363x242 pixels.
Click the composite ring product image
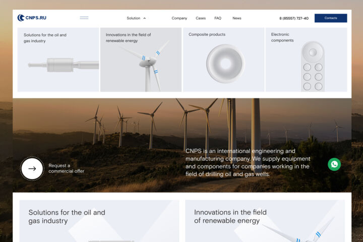225,64
